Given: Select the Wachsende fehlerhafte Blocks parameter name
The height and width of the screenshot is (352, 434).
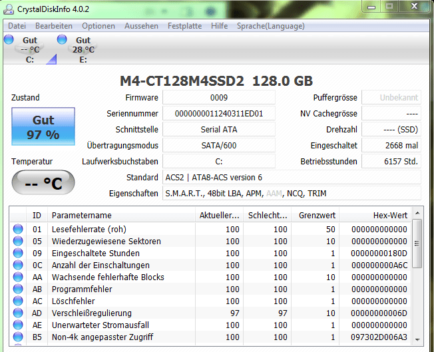Looking at the screenshot, I should click(x=108, y=277).
